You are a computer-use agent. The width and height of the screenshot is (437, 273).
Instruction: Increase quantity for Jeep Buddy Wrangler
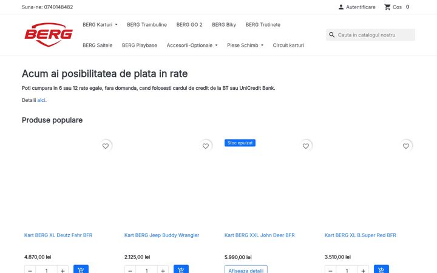(163, 269)
